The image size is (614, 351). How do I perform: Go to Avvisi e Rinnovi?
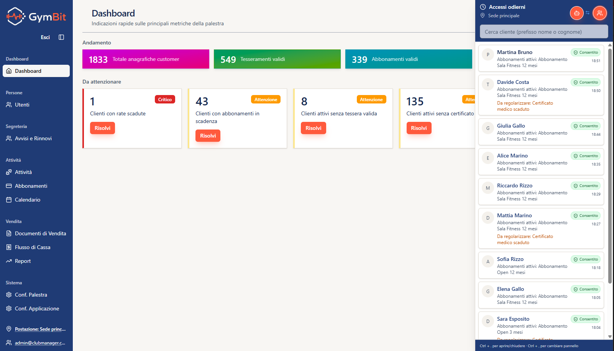point(36,138)
